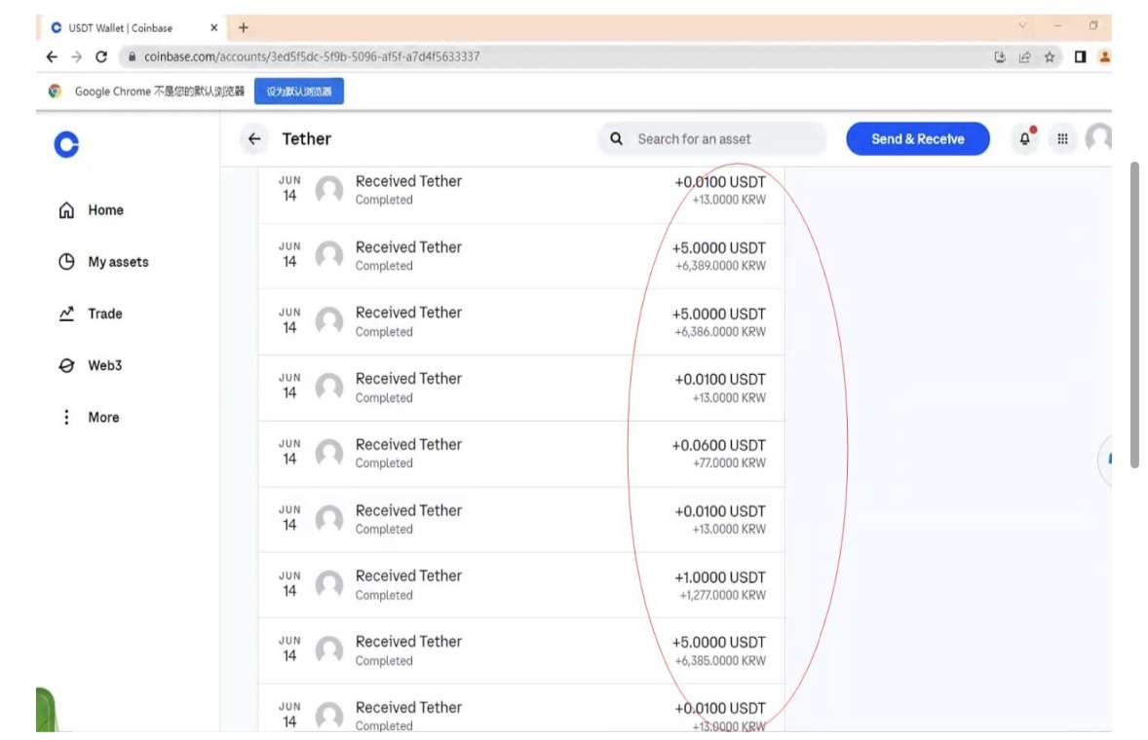This screenshot has height=740, width=1148.
Task: Open Web3 section
Action: [x=91, y=365]
